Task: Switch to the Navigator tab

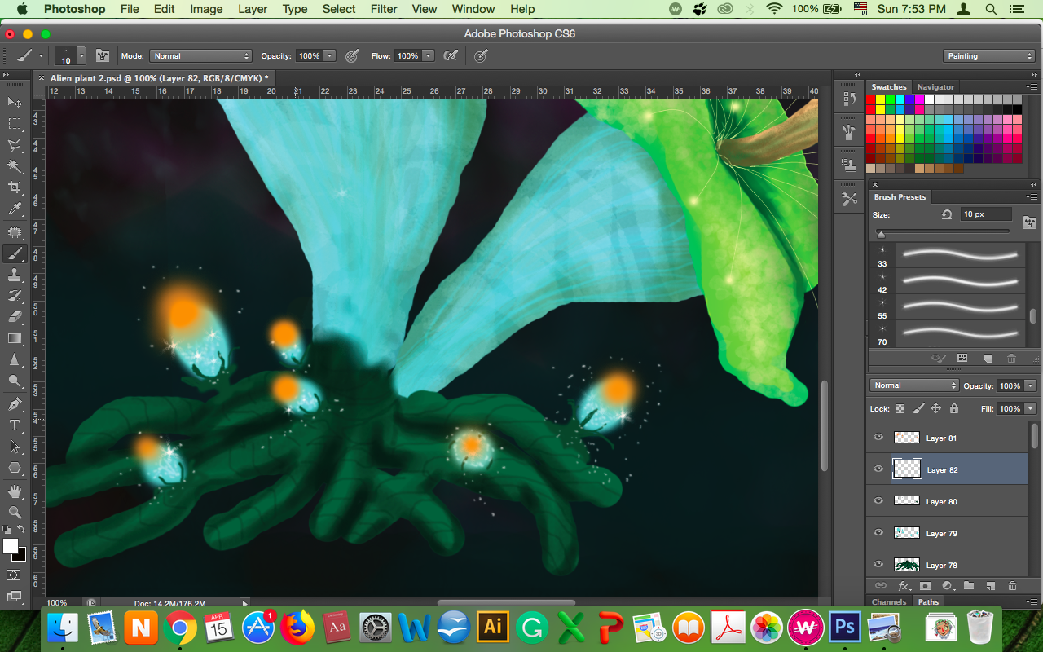Action: click(935, 86)
